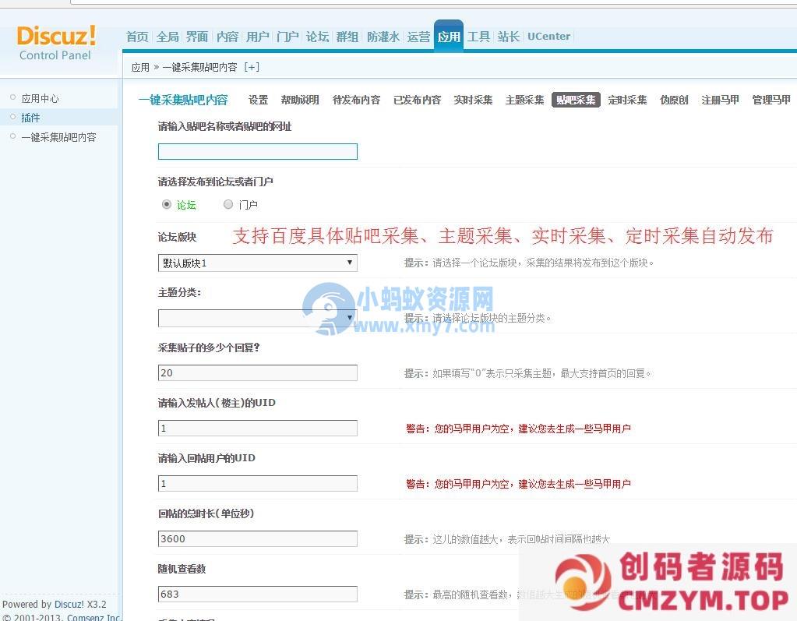The image size is (797, 621).
Task: Click the Comsenz Inc. footer link
Action: point(93,617)
